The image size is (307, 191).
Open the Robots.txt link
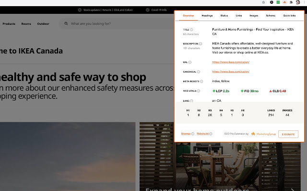pyautogui.click(x=202, y=134)
